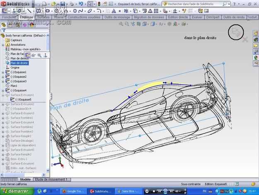Open the help search dropdown arrow
This screenshot has height=195, width=259.
coord(229,4)
